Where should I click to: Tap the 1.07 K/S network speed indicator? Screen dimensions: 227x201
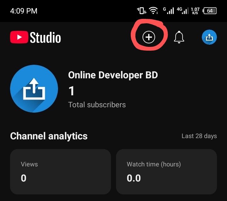(195, 11)
